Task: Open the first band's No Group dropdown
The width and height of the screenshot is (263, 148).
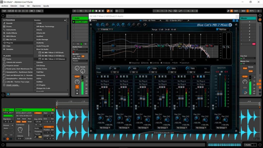Action: tap(104, 128)
